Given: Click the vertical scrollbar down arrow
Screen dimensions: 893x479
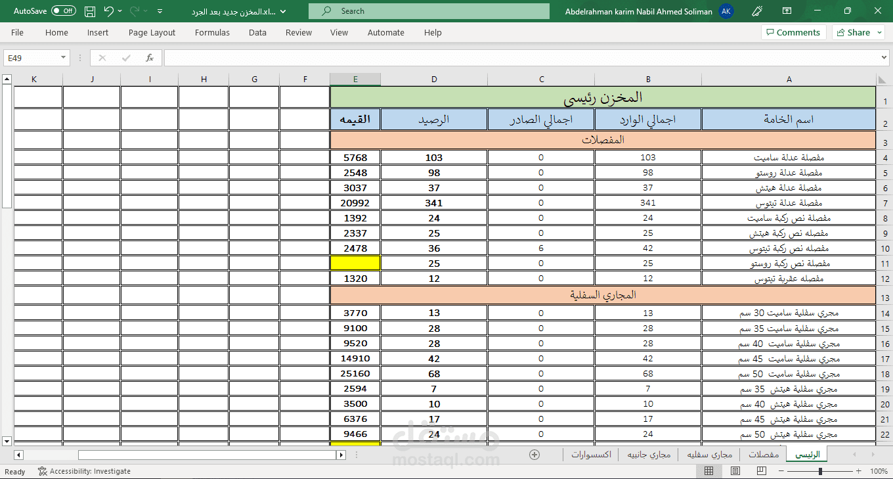Looking at the screenshot, I should pos(7,442).
